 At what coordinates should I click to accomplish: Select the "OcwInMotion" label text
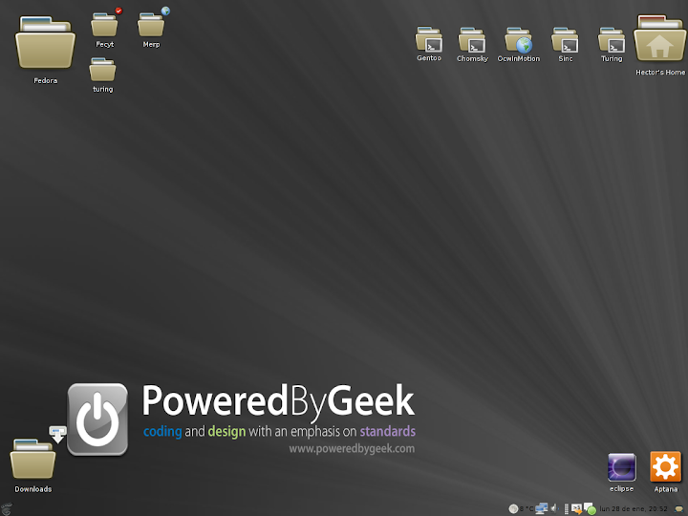518,59
